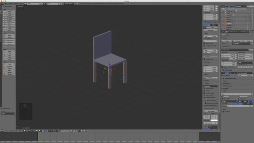Adjust the PNG Compression slider
The image size is (254, 143).
click(x=237, y=106)
